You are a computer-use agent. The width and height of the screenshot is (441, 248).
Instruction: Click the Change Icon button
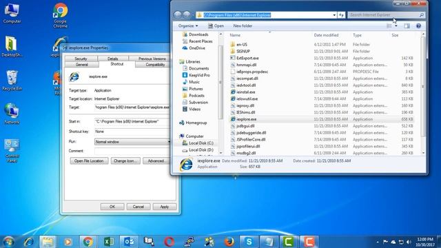[x=125, y=161]
